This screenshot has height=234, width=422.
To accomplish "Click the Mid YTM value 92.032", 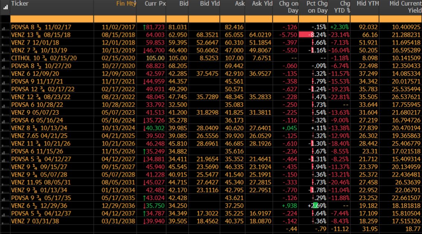I will coord(368,27).
